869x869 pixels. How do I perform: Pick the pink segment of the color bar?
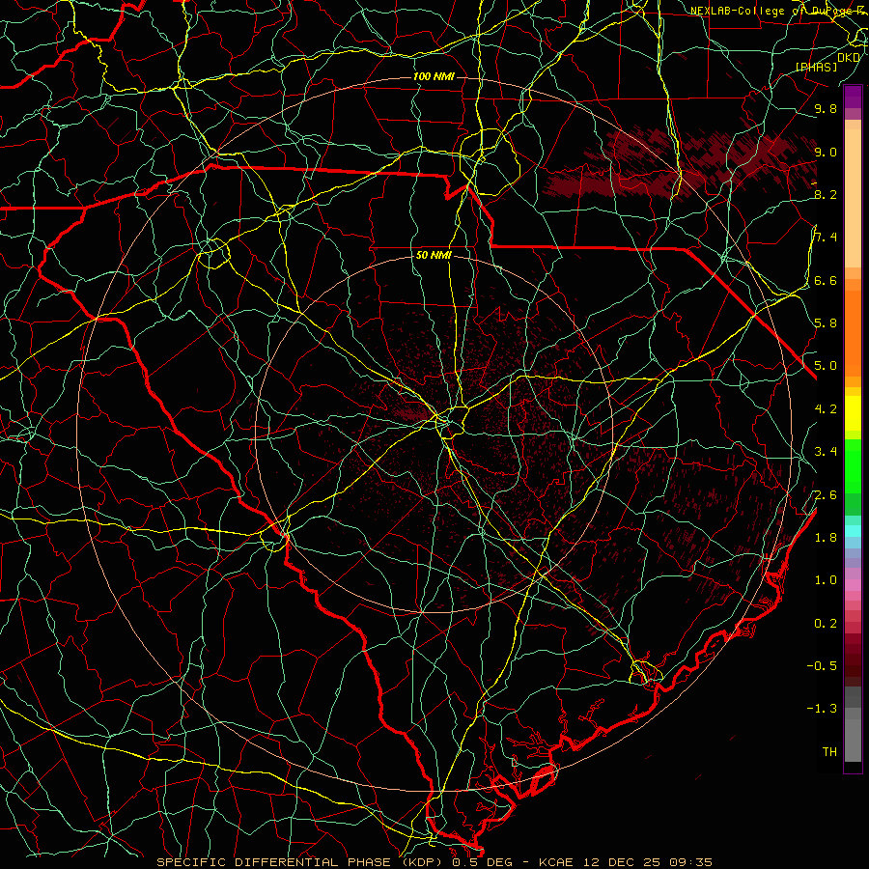(853, 585)
